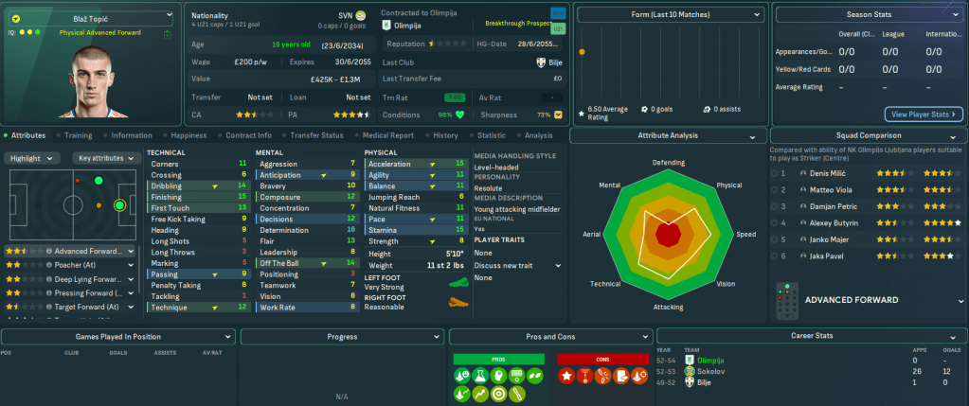Select the radio button next to Alexey Butyrin
The height and width of the screenshot is (406, 969).
(x=774, y=222)
